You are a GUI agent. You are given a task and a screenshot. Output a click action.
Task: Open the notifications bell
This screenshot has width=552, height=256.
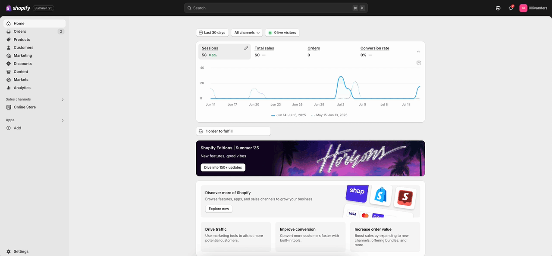pos(511,8)
